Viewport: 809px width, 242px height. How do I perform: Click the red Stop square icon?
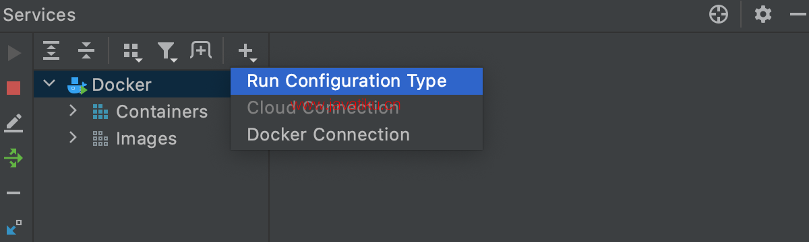(13, 88)
